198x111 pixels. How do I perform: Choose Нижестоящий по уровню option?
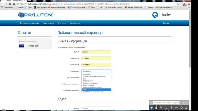[96, 88]
